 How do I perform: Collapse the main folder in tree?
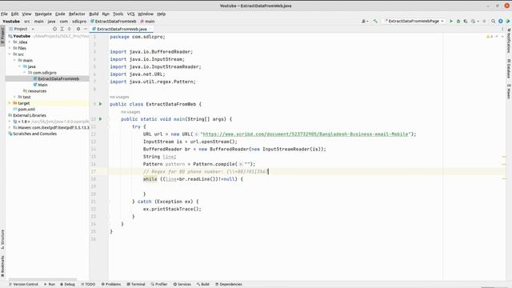coord(14,61)
